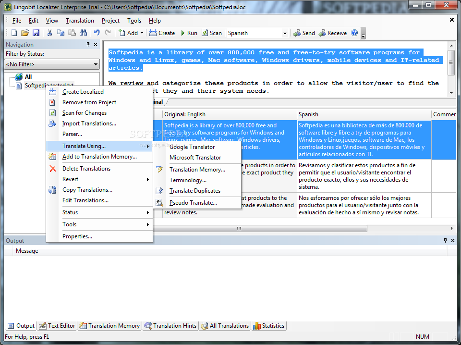Expand the context menu Tools submenu
Screen dimensions: 461x345
click(99, 224)
